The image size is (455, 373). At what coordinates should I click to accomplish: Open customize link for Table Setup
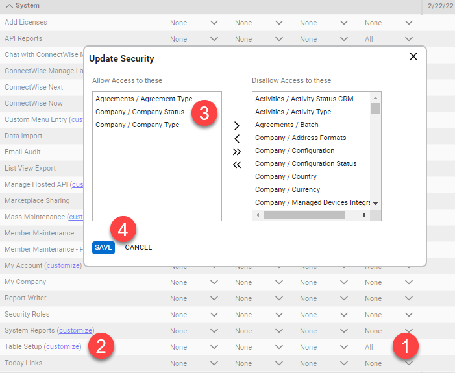click(63, 347)
